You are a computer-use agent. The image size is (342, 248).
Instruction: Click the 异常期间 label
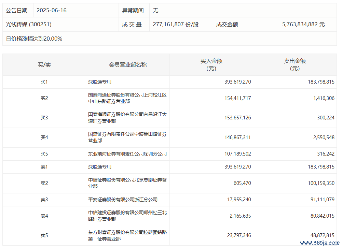[133, 11]
